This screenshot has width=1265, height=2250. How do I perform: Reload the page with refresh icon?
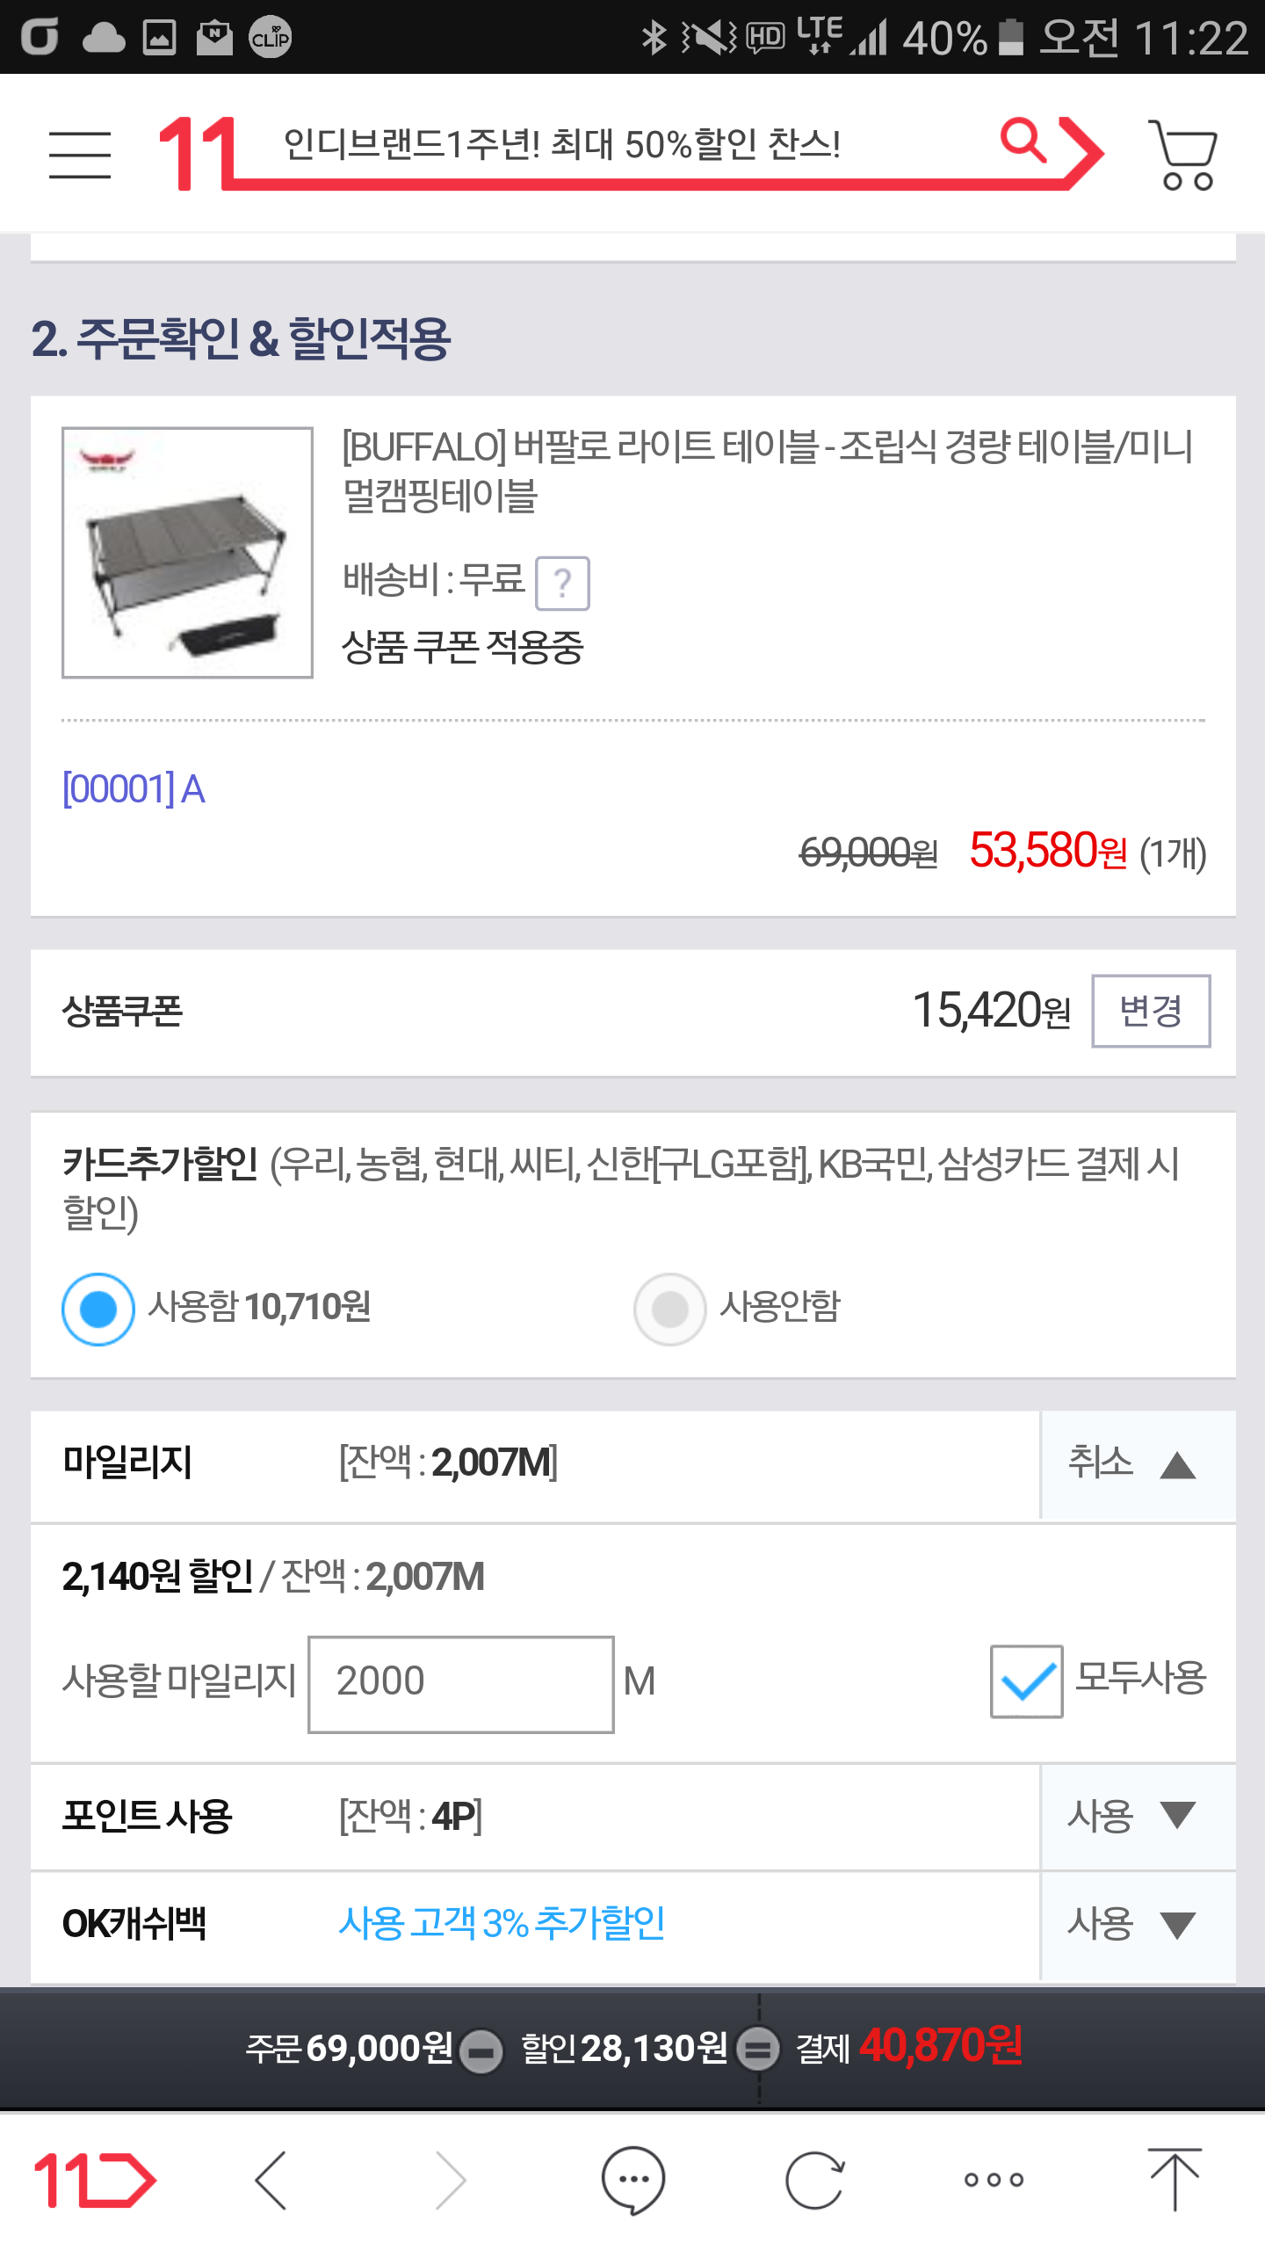[x=814, y=2179]
